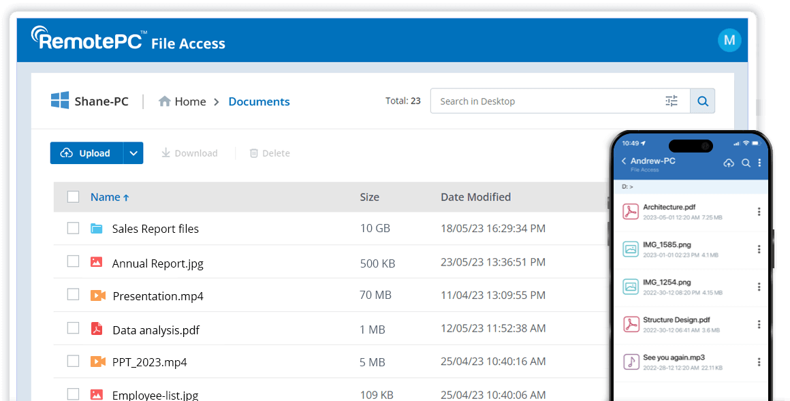The height and width of the screenshot is (401, 790).
Task: Click the RemotePC logo
Action: pos(89,38)
